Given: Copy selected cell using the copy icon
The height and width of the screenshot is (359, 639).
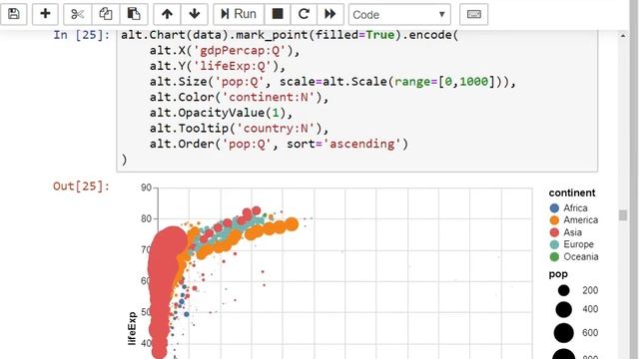Looking at the screenshot, I should click(106, 14).
